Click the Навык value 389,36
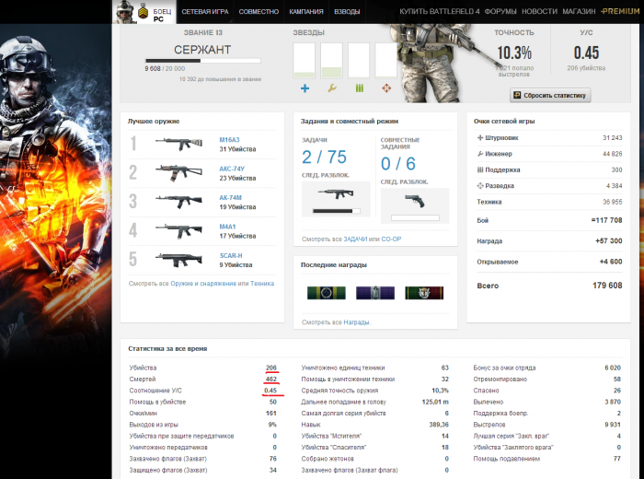 point(439,425)
